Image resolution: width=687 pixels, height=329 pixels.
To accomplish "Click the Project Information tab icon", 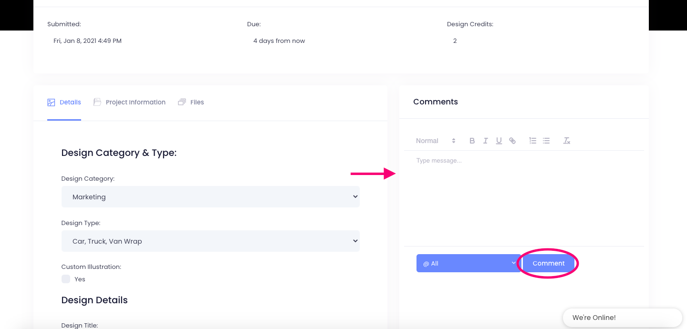I will (x=97, y=102).
